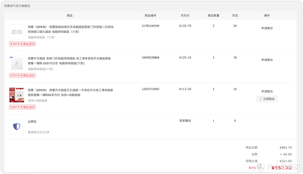Select the 京豆 value 30
Screen dimensions: 303x174
[235, 26]
